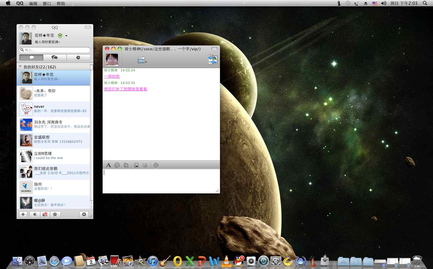
Task: Switch to the group chats tab
Action: pyautogui.click(x=55, y=58)
